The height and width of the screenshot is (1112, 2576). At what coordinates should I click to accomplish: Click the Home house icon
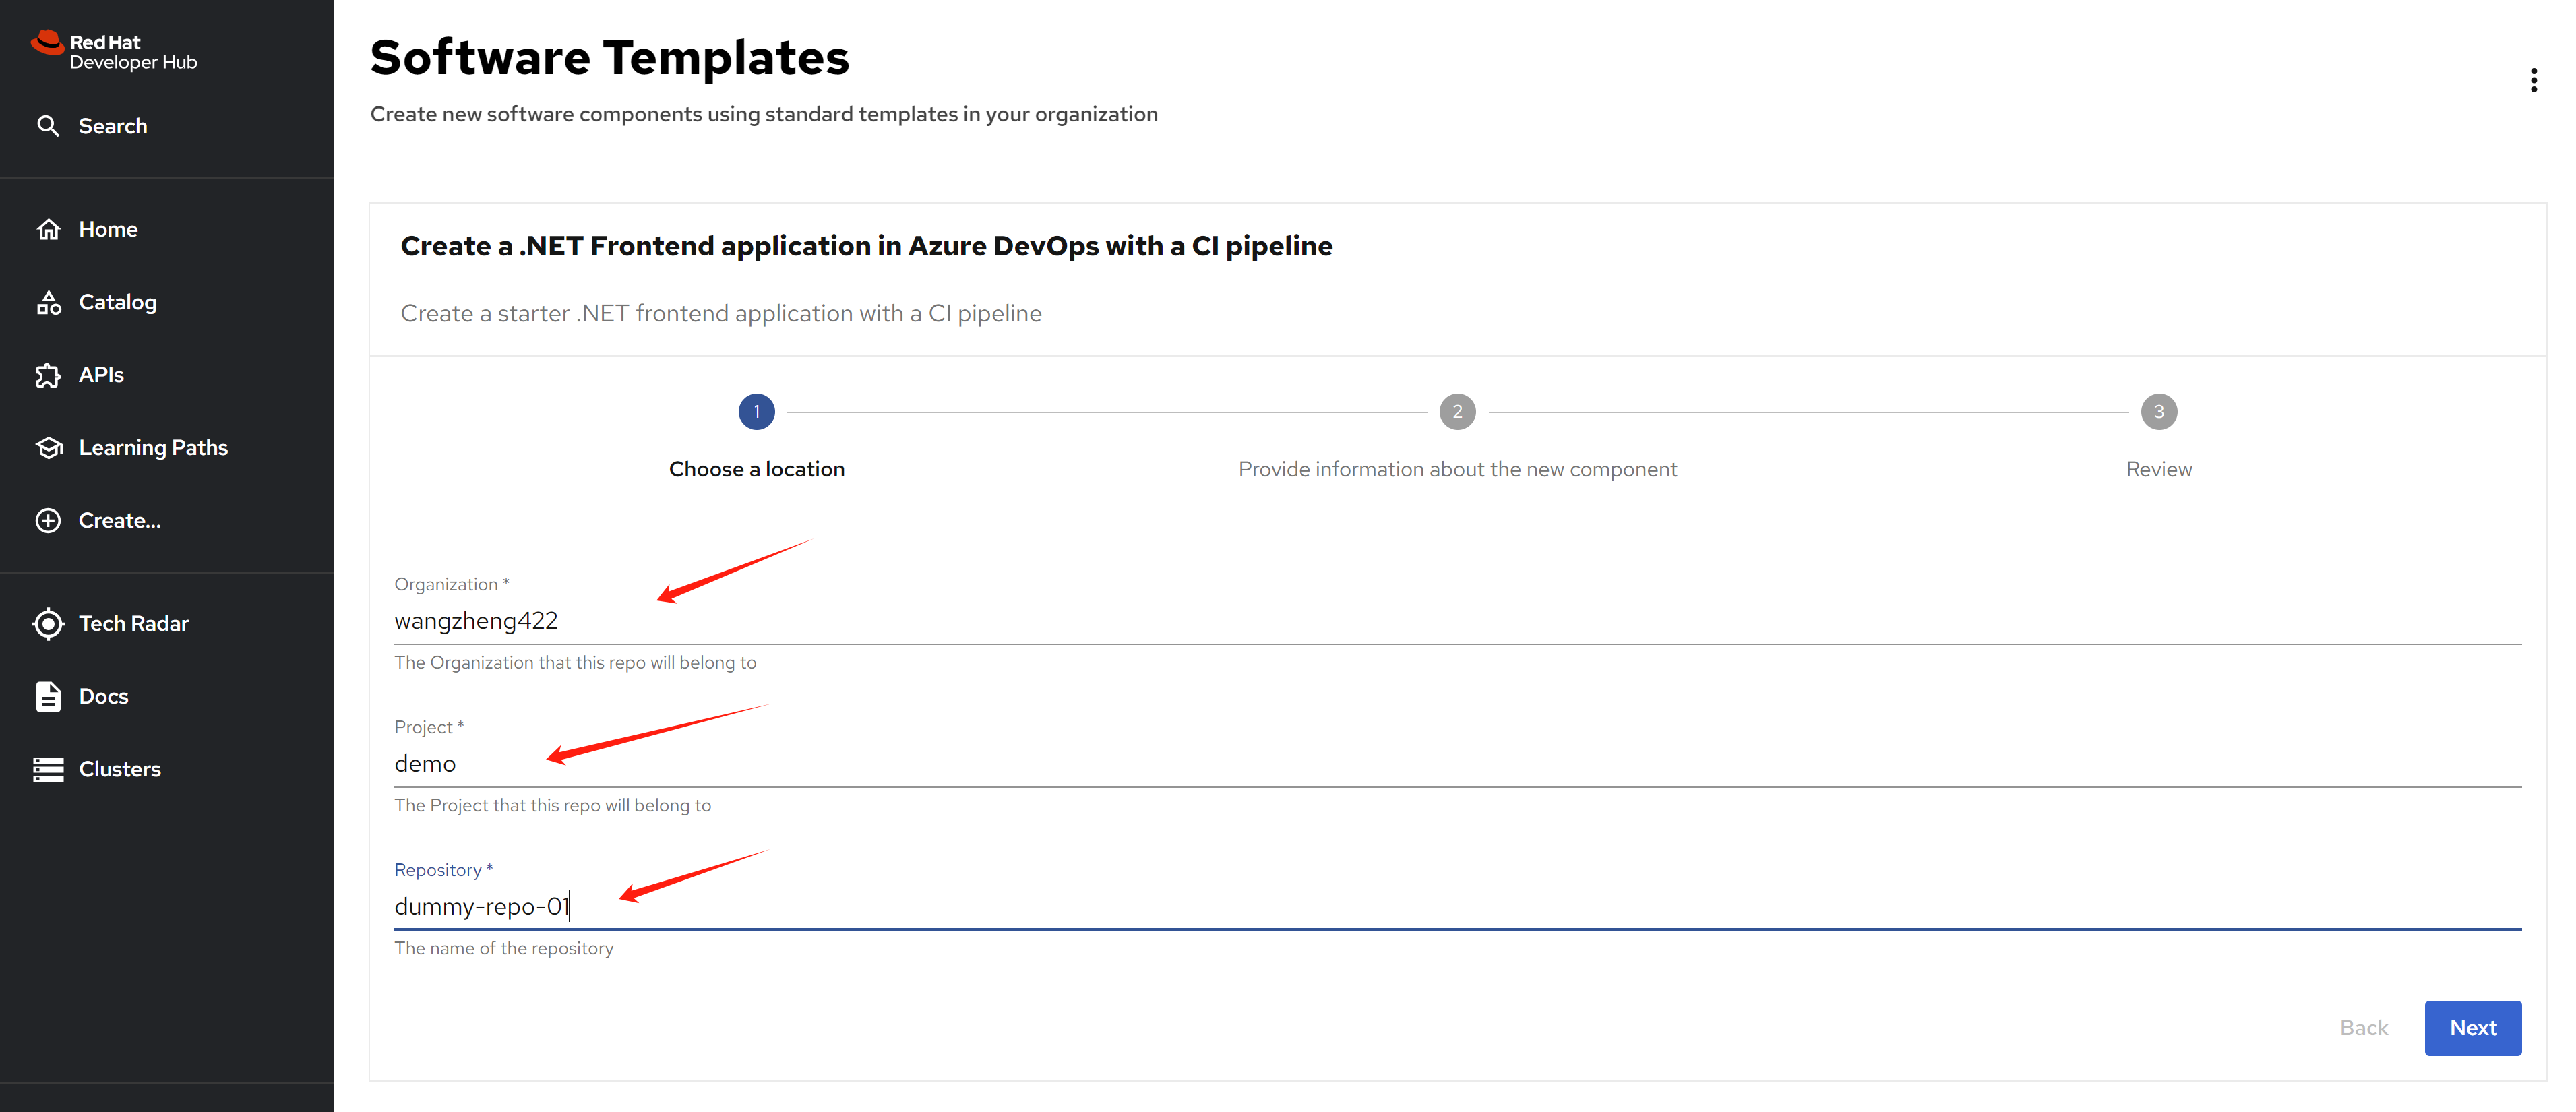(48, 230)
